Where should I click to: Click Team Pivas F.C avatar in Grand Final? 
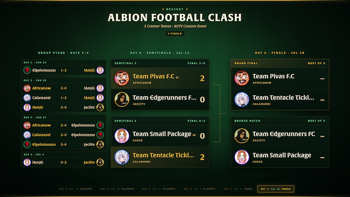[x=242, y=78]
